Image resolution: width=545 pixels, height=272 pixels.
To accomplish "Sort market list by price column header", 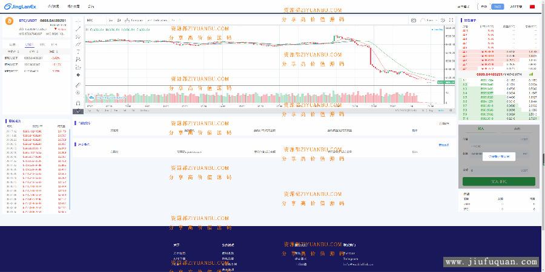I will (33, 51).
